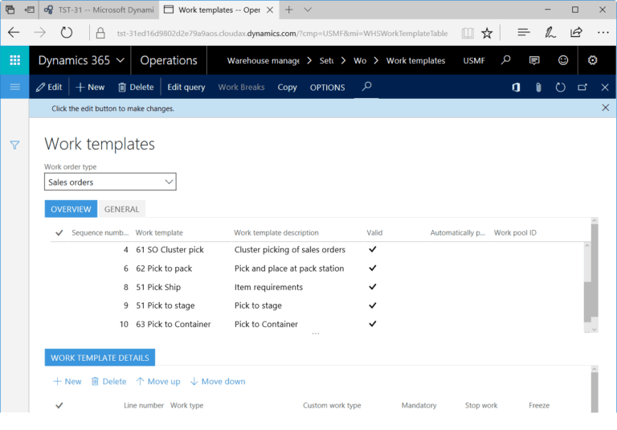Click the browser back arrow

pos(14,33)
